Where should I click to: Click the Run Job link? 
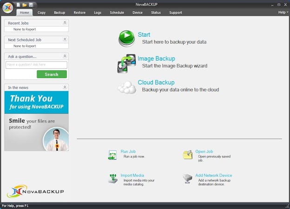(128, 151)
